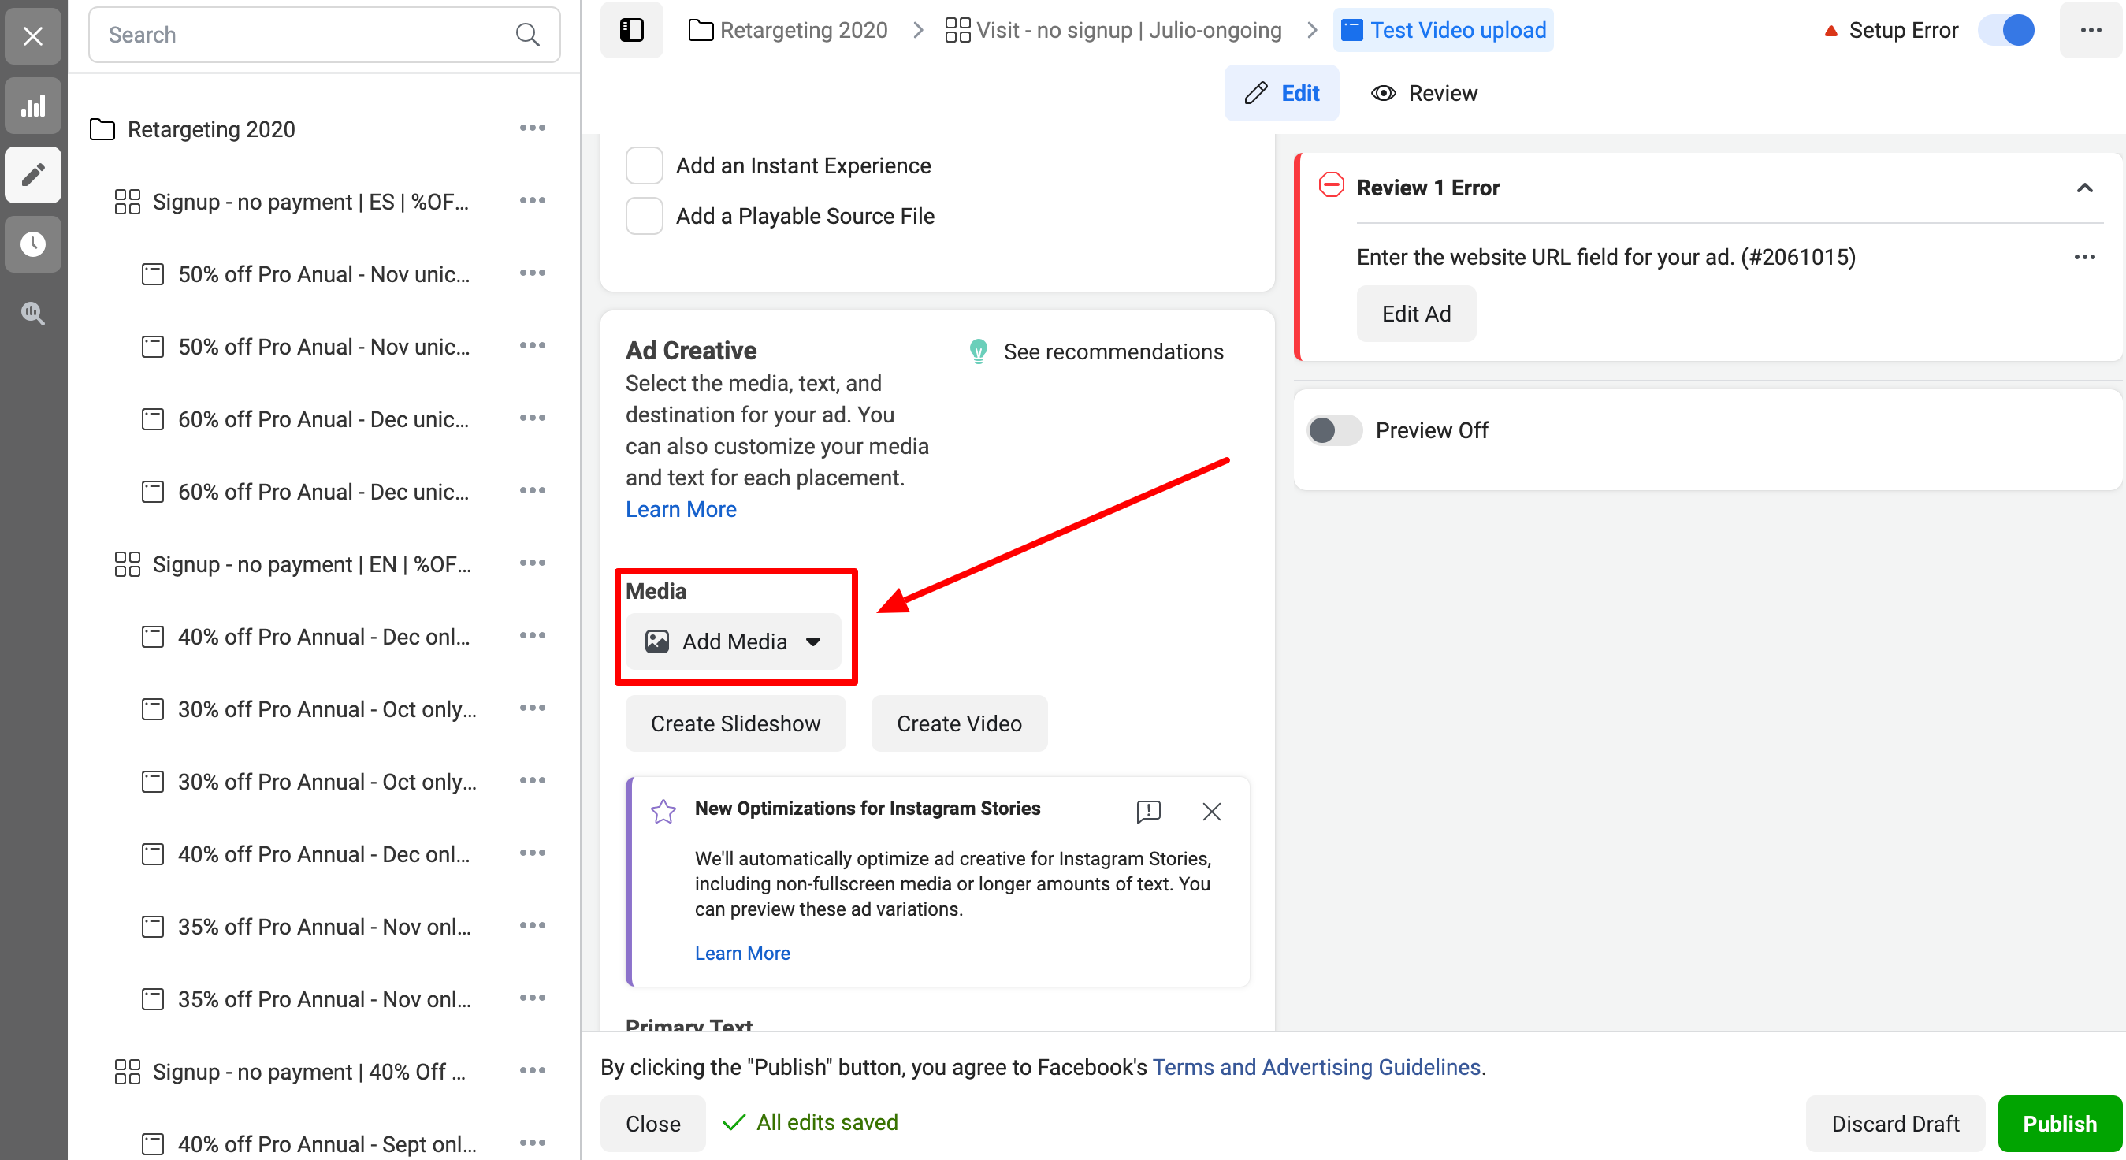Image resolution: width=2126 pixels, height=1160 pixels.
Task: Dismiss the Instagram Stories optimization notice
Action: [1212, 811]
